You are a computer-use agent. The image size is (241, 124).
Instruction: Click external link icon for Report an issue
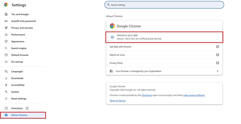[x=217, y=55]
